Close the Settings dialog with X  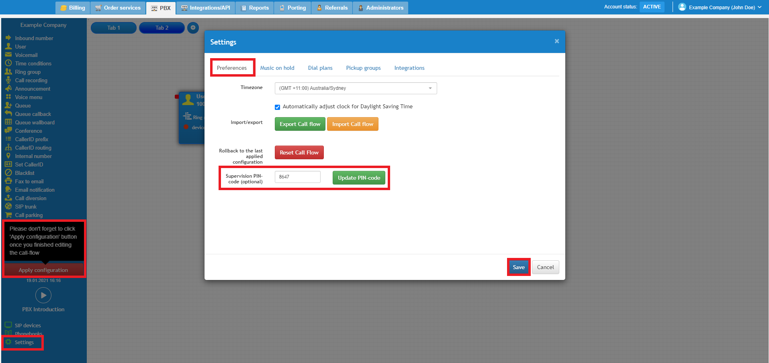pyautogui.click(x=557, y=41)
